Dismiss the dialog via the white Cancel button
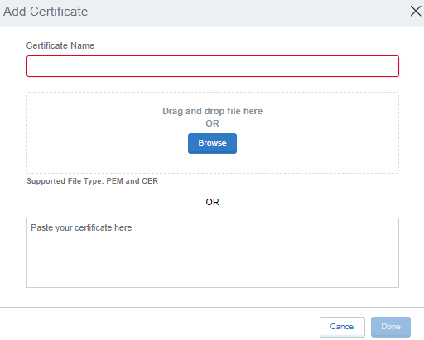 click(x=342, y=327)
